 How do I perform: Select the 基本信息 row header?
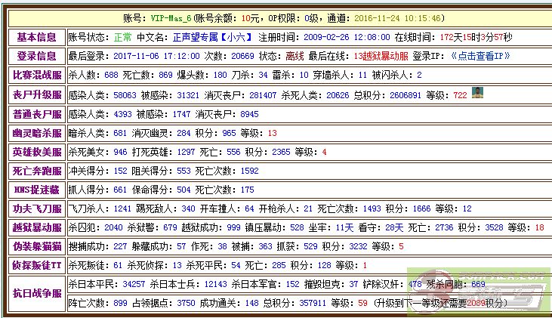pos(37,37)
